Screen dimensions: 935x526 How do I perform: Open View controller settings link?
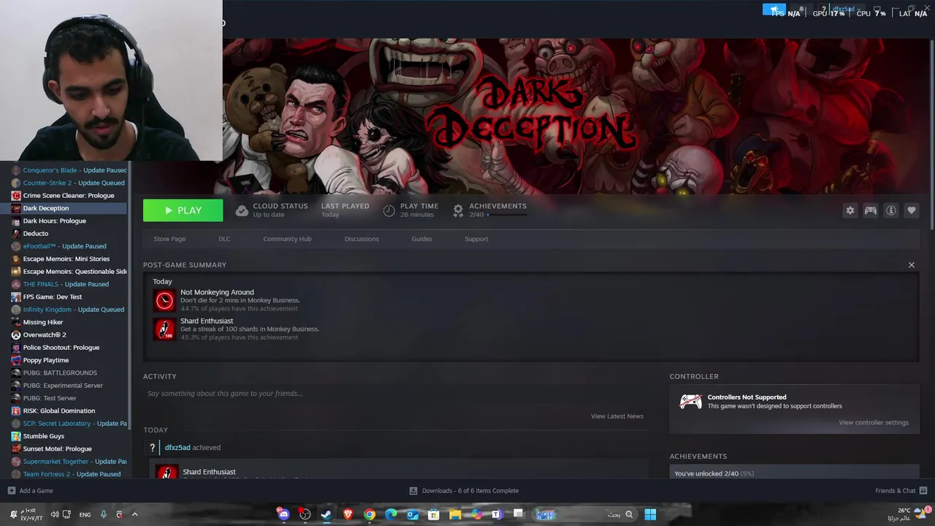click(x=874, y=422)
